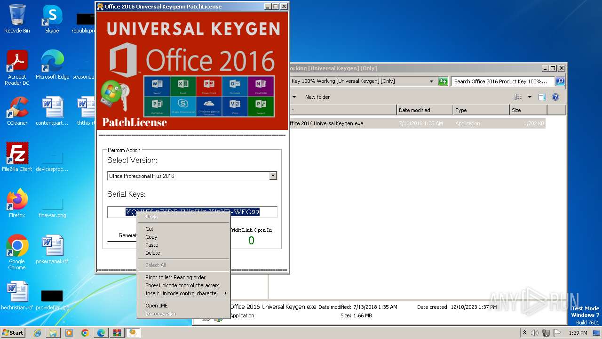This screenshot has height=339, width=602.
Task: Open the Recycle Bin desktop icon
Action: 17,19
